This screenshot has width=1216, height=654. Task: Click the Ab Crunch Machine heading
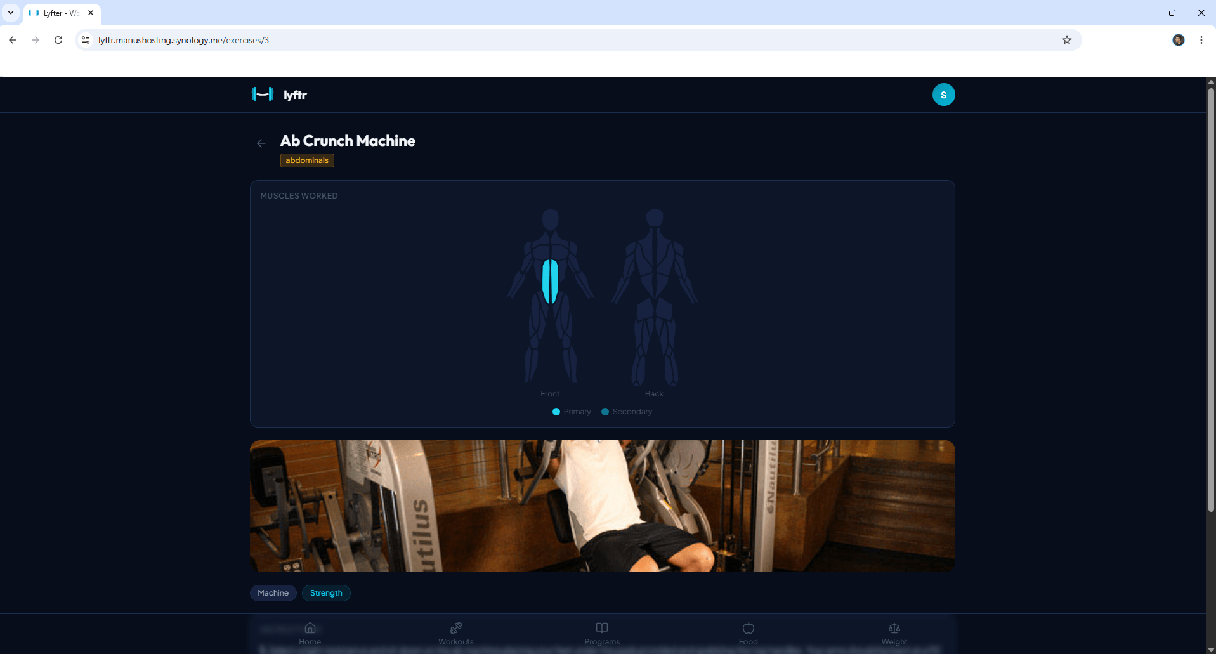(x=348, y=141)
